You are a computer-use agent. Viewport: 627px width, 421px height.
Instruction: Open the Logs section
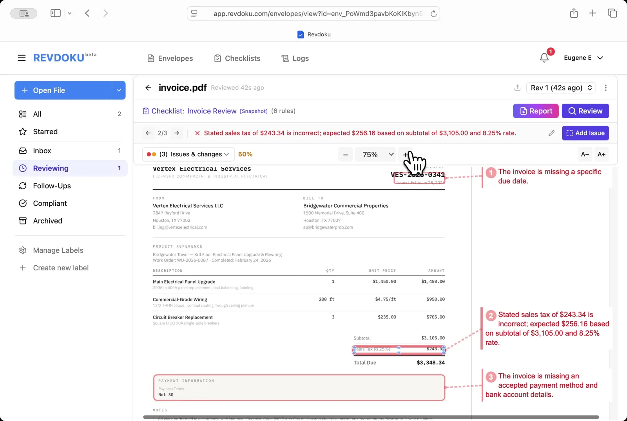pyautogui.click(x=295, y=58)
